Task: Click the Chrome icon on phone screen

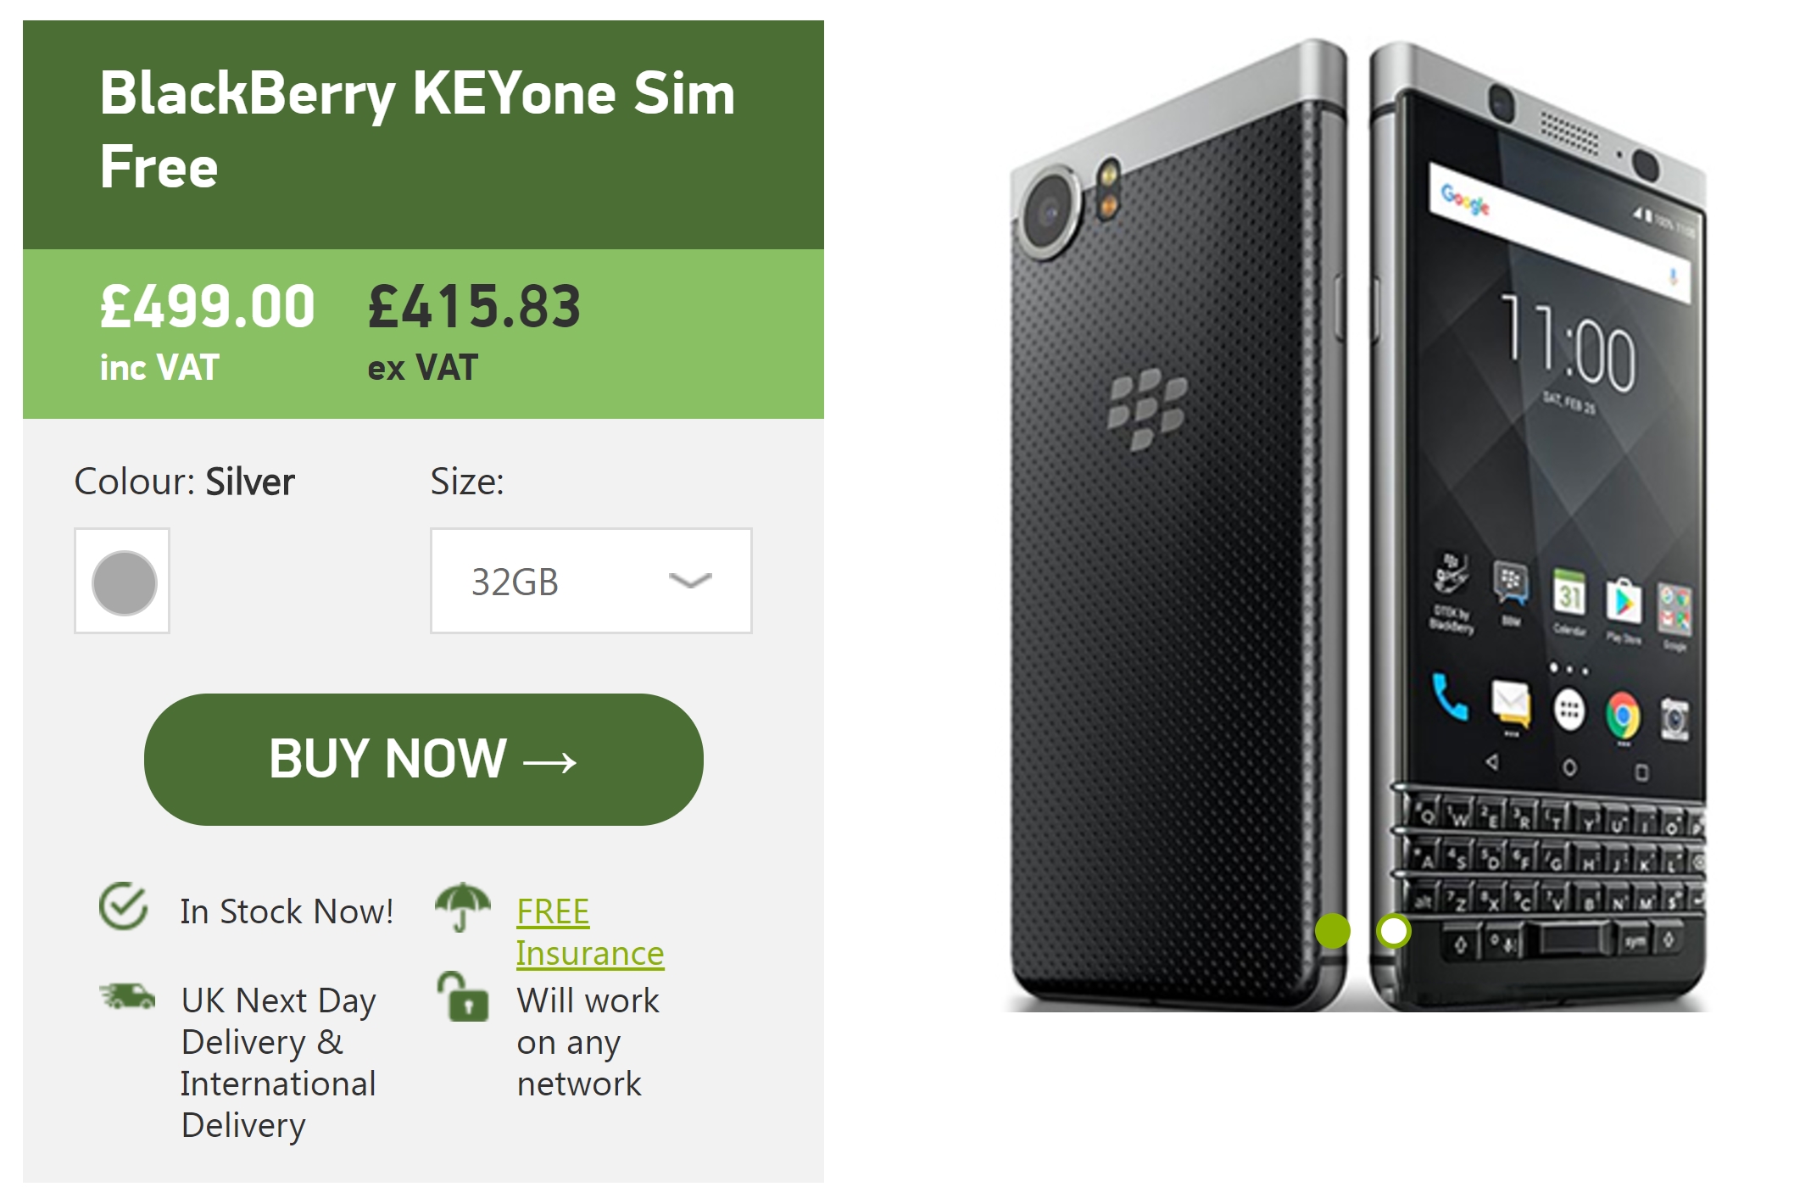Action: (x=1623, y=716)
